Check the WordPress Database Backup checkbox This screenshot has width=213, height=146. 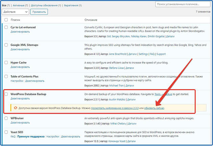(x=6, y=94)
